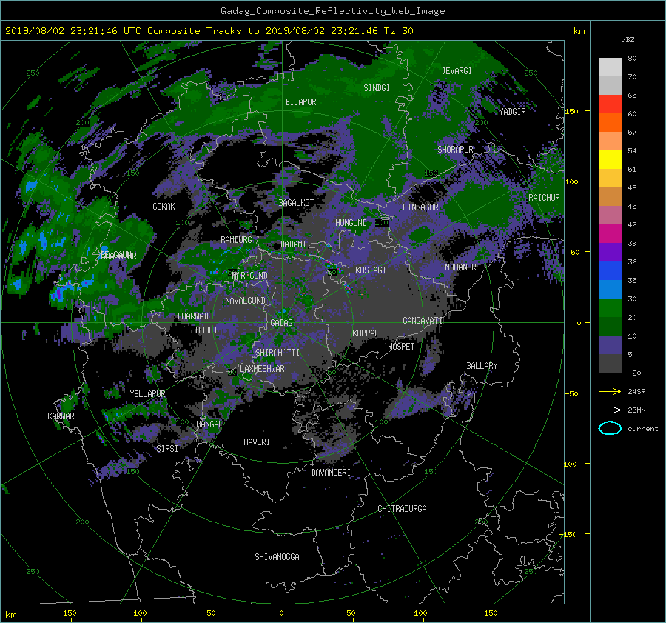Viewport: 666px width, 623px height.
Task: Click the DAVANGERI city label
Action: tap(331, 473)
